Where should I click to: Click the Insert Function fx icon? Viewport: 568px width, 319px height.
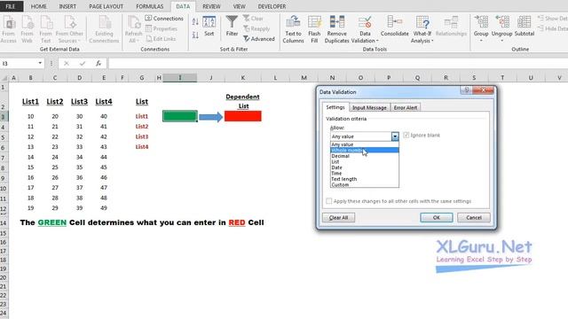(99, 63)
